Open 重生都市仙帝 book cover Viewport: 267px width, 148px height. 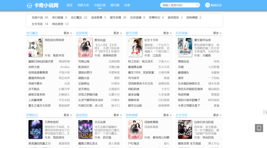point(185,47)
